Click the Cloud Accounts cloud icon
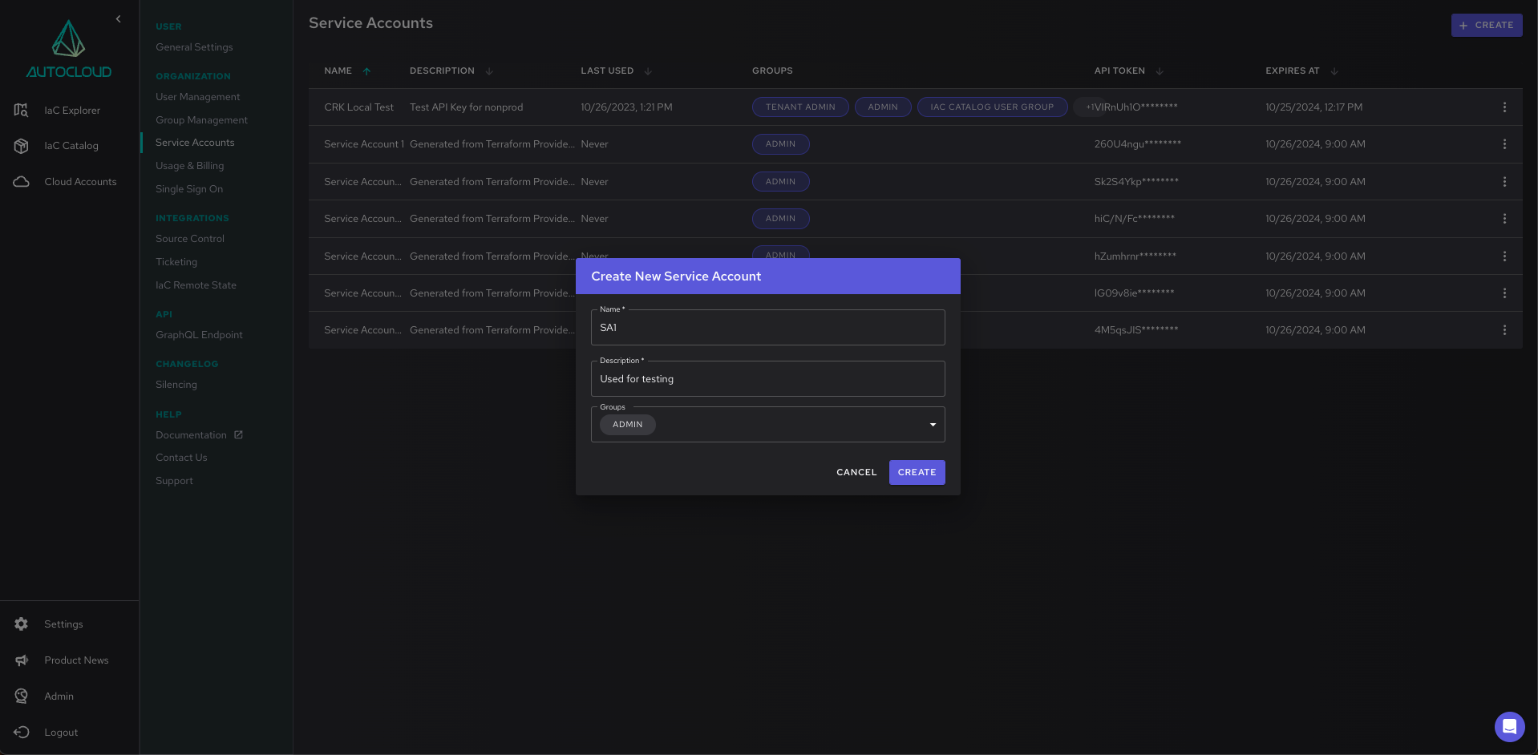This screenshot has height=755, width=1538. pyautogui.click(x=22, y=182)
